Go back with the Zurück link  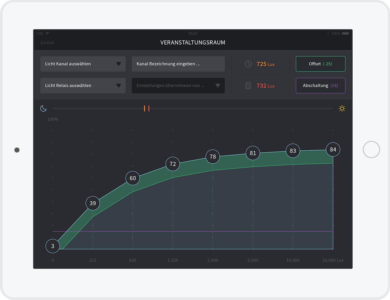pos(47,43)
